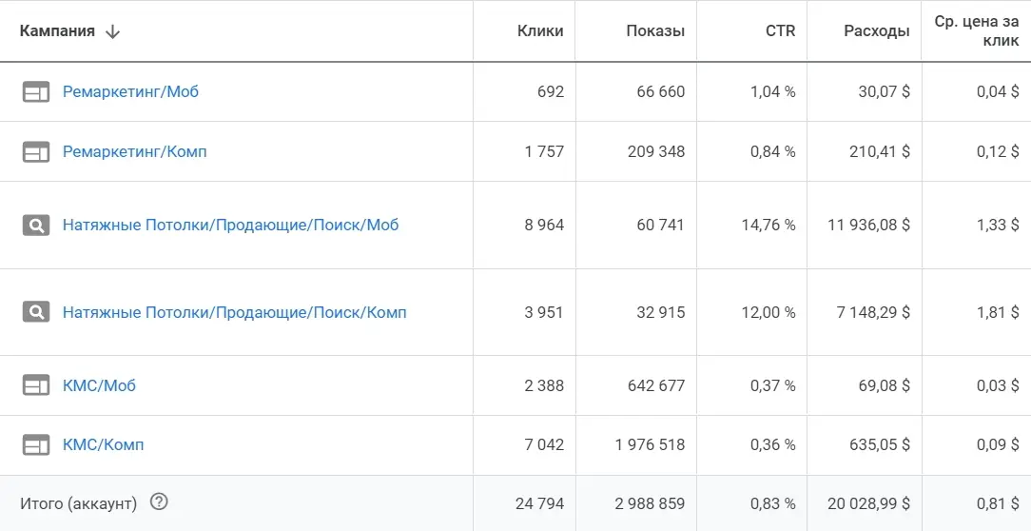Open Натяжные Потолки/Продающие/Поиск/Моб campaign
Image resolution: width=1031 pixels, height=531 pixels.
(x=230, y=226)
